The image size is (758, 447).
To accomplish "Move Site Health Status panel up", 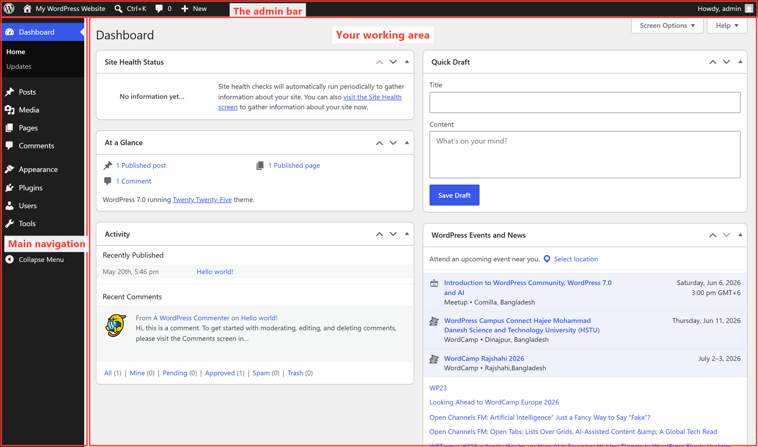I will coord(379,62).
